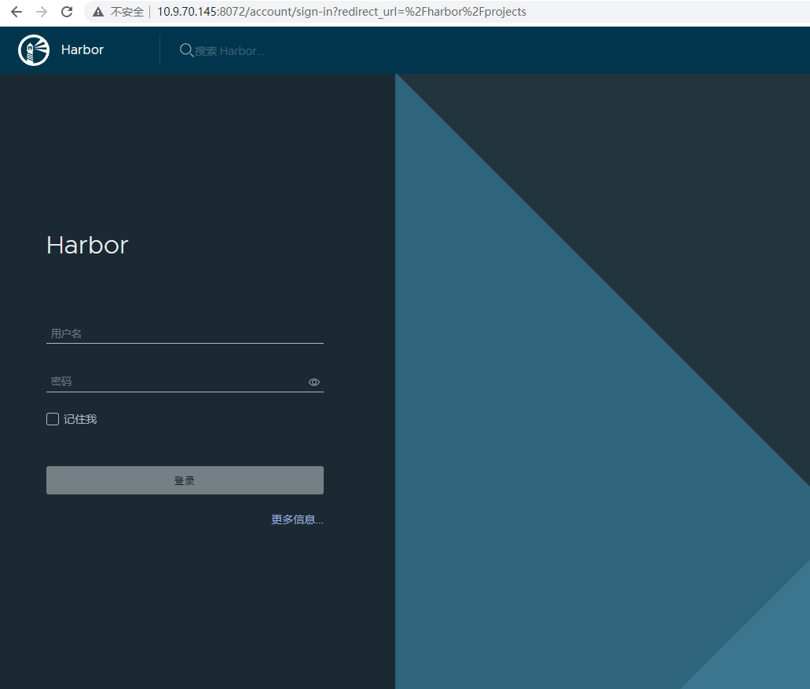Focus the 搜索 Harbor search field
Screen dimensions: 810x689
(229, 51)
